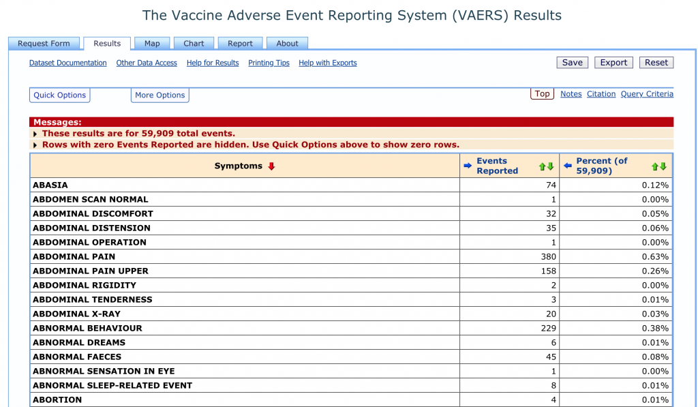Click the 'Percent (of 59,909)' header label
This screenshot has height=407, width=698.
(x=602, y=166)
